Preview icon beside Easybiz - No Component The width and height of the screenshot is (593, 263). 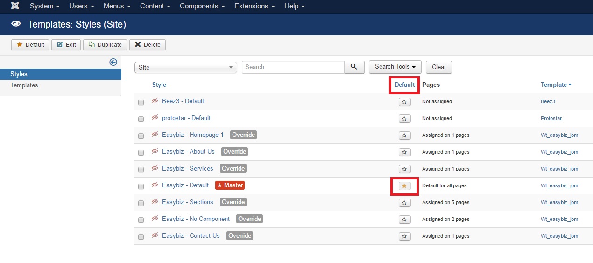point(155,219)
